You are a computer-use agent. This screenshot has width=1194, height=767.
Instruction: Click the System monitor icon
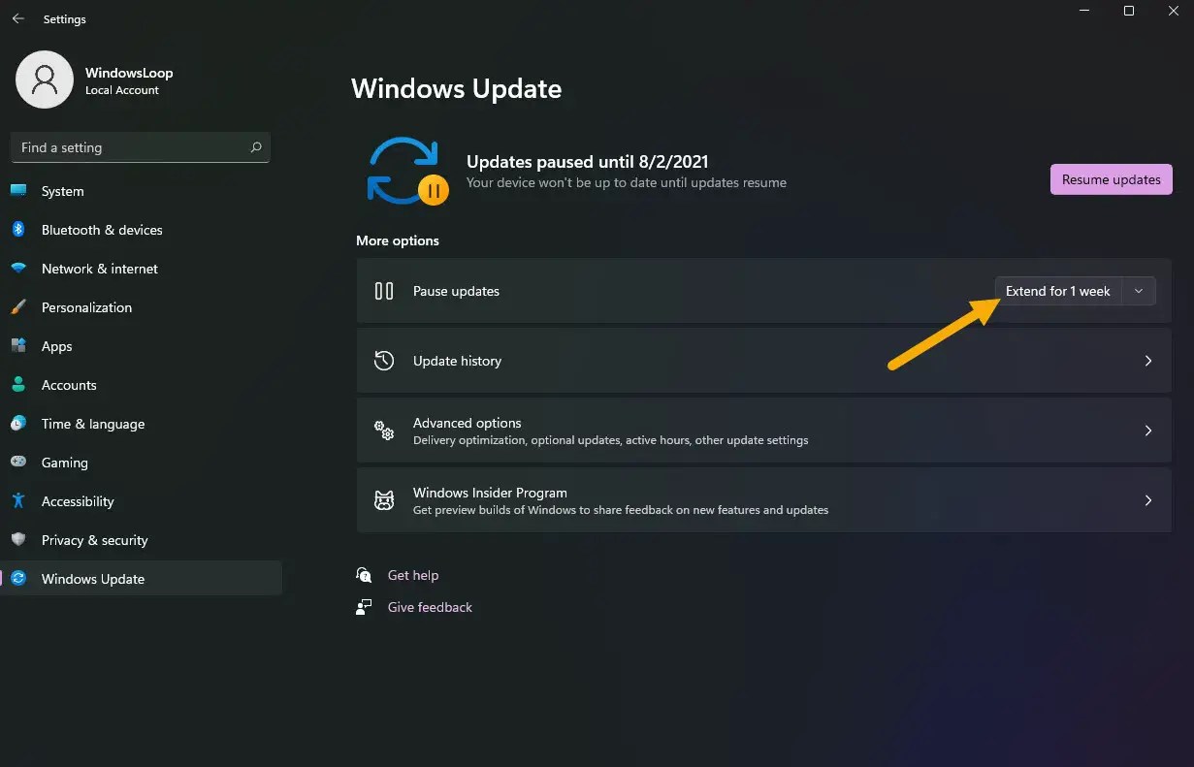(18, 191)
